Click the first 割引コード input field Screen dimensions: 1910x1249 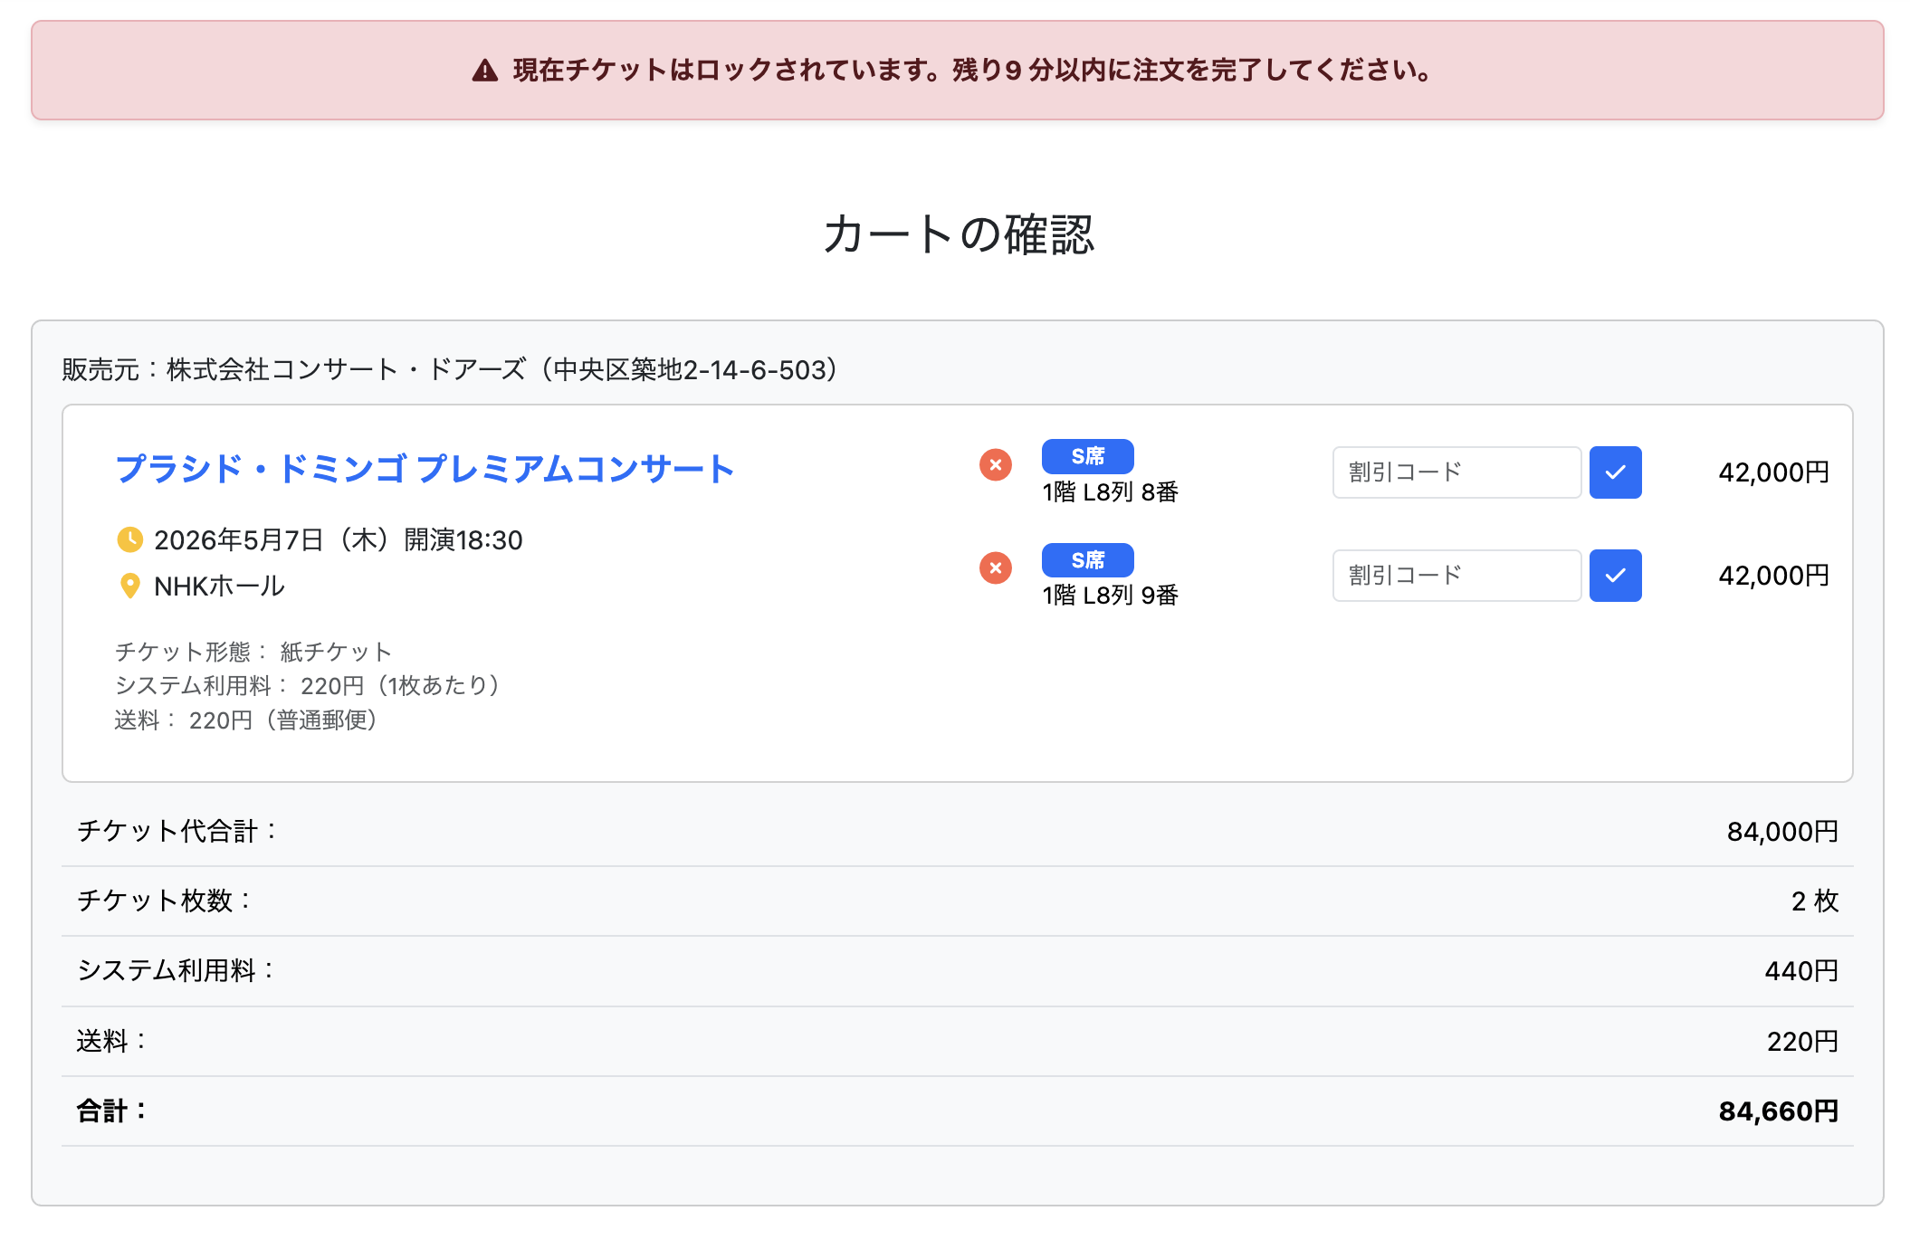1456,472
